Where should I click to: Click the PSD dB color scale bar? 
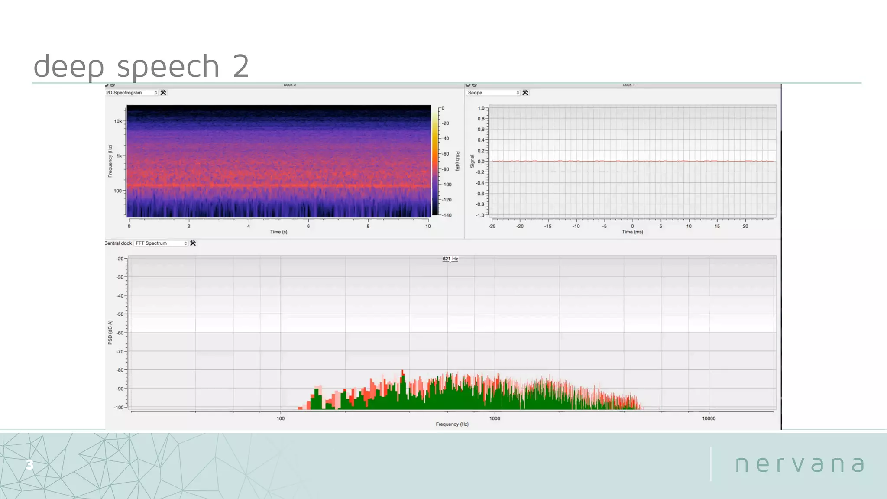coord(435,161)
